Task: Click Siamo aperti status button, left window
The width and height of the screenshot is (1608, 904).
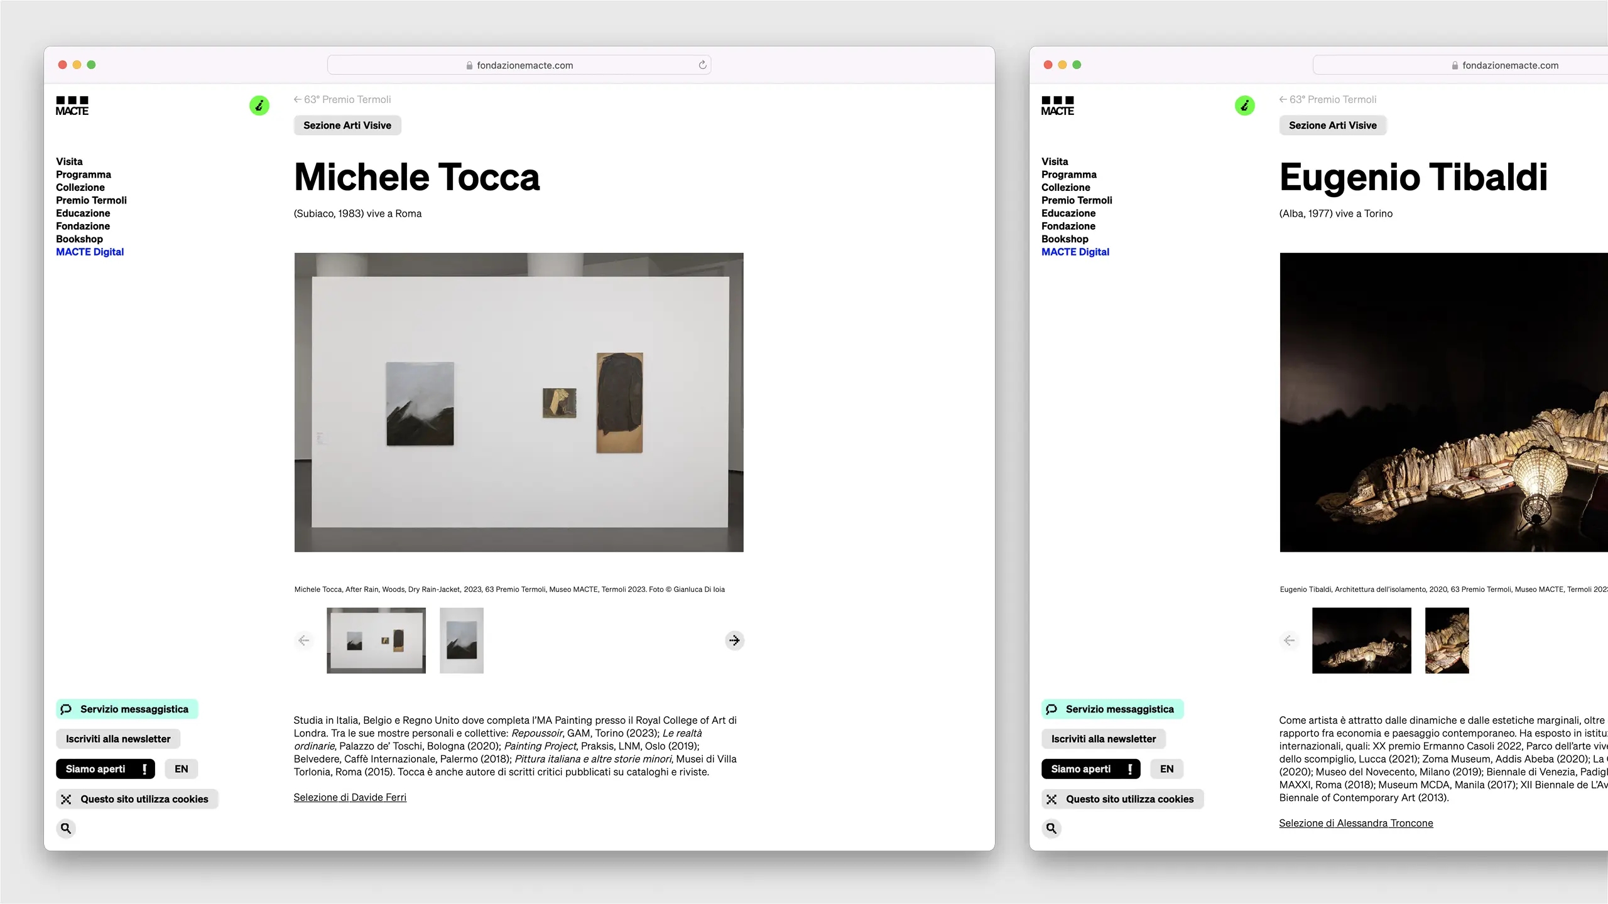Action: coord(105,769)
